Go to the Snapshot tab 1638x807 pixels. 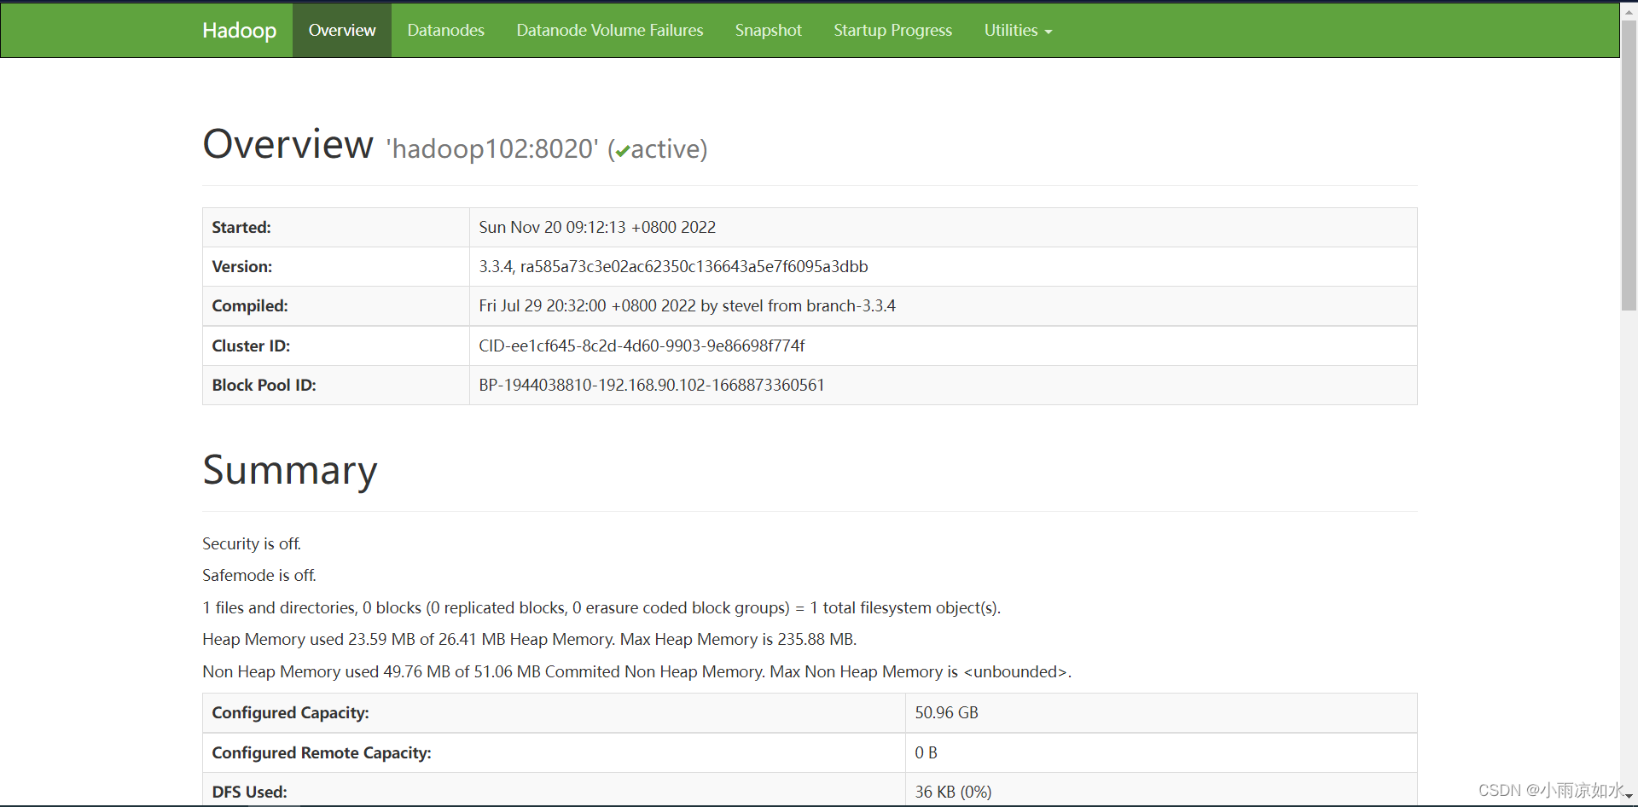tap(769, 31)
